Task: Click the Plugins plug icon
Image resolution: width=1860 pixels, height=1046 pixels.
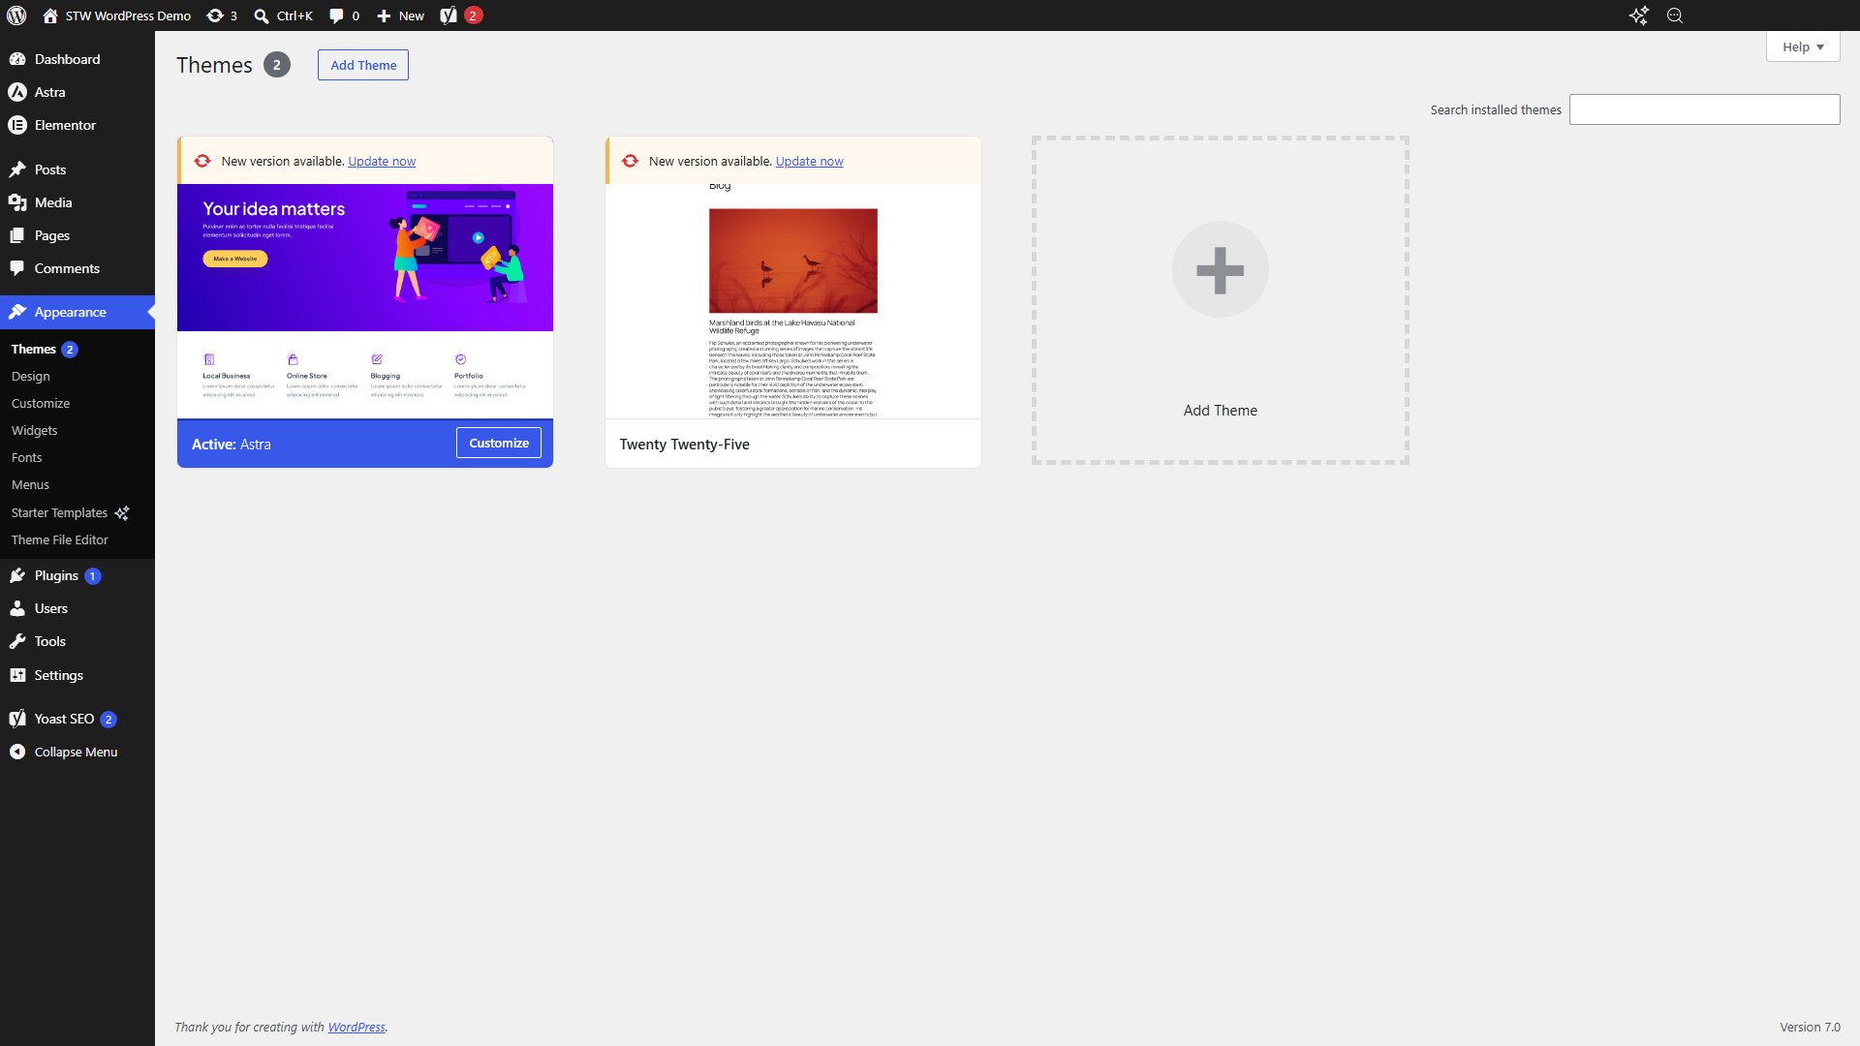Action: pyautogui.click(x=17, y=575)
